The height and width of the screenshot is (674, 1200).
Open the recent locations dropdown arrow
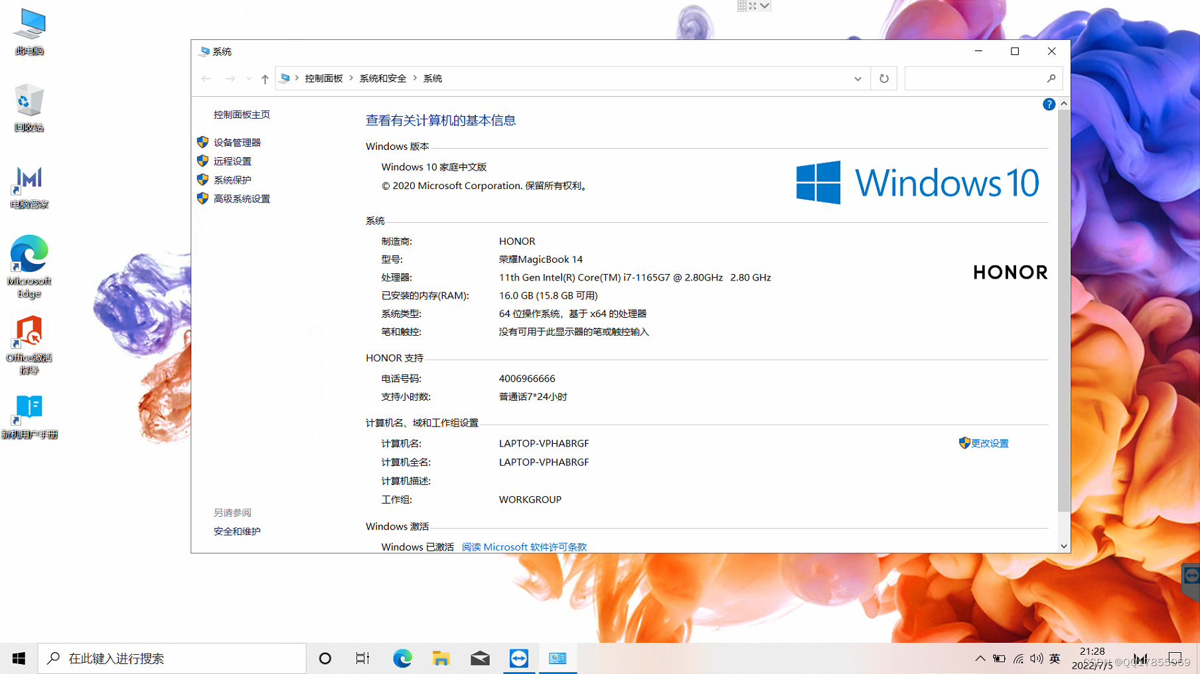pyautogui.click(x=249, y=78)
